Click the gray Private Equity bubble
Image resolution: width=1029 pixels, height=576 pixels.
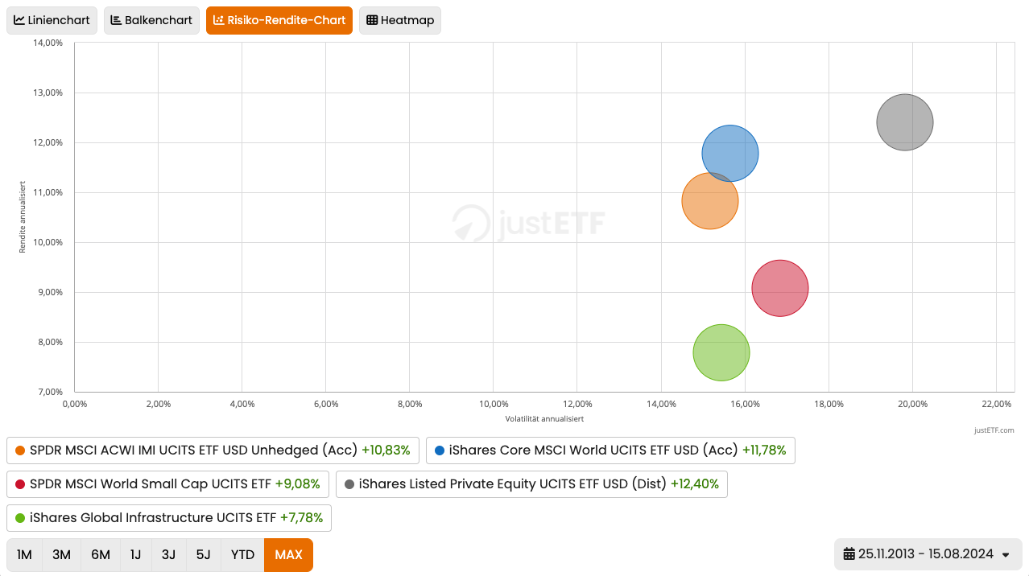click(x=904, y=122)
